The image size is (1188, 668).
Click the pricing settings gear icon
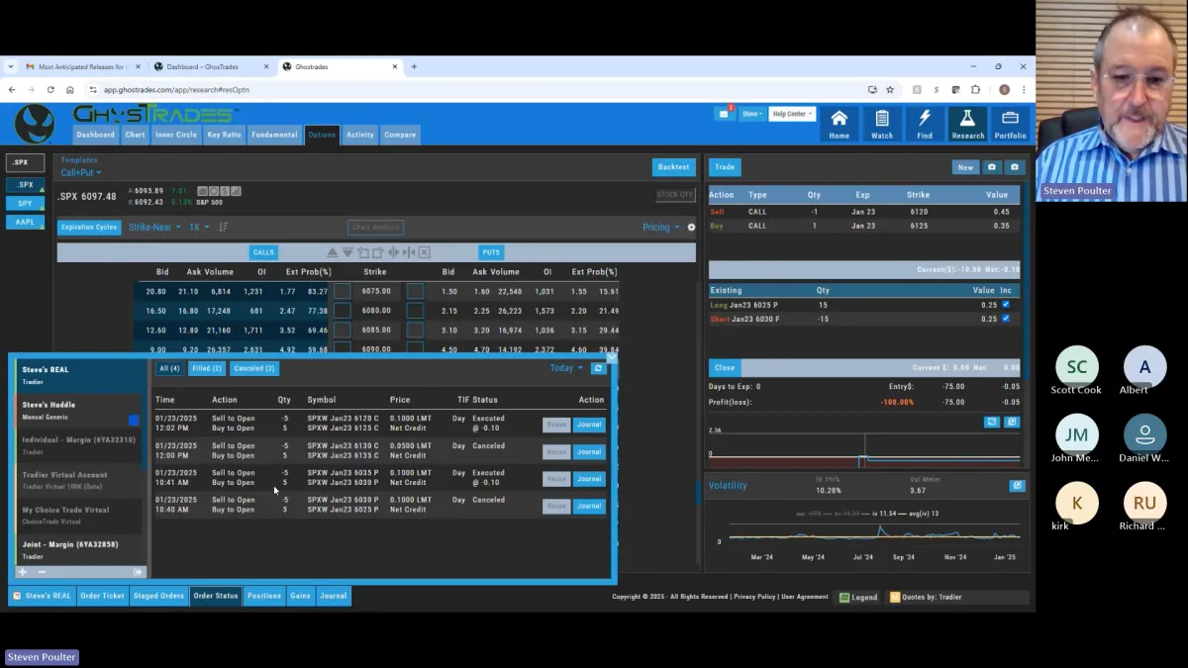coord(691,228)
